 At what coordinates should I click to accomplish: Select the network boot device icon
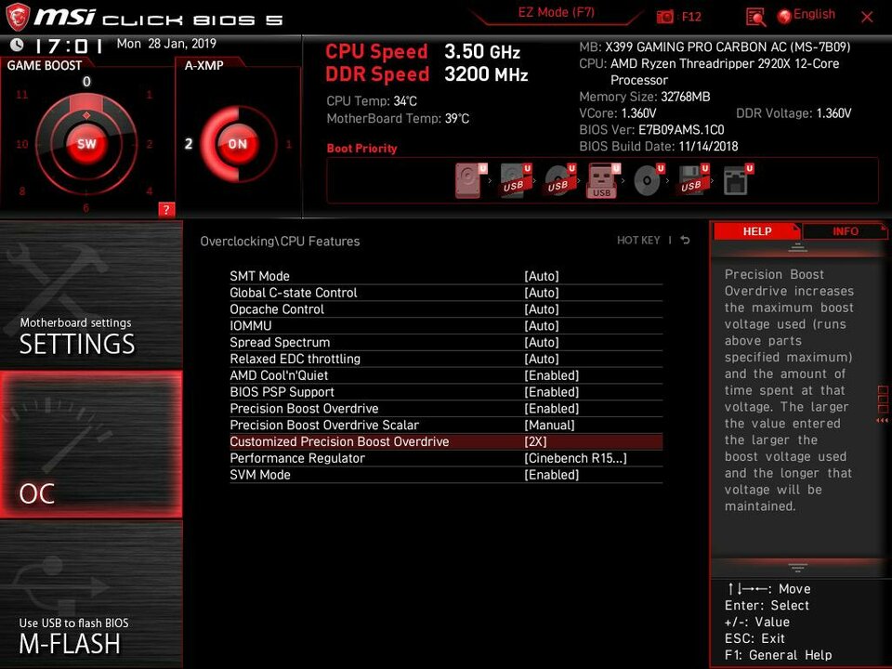738,180
